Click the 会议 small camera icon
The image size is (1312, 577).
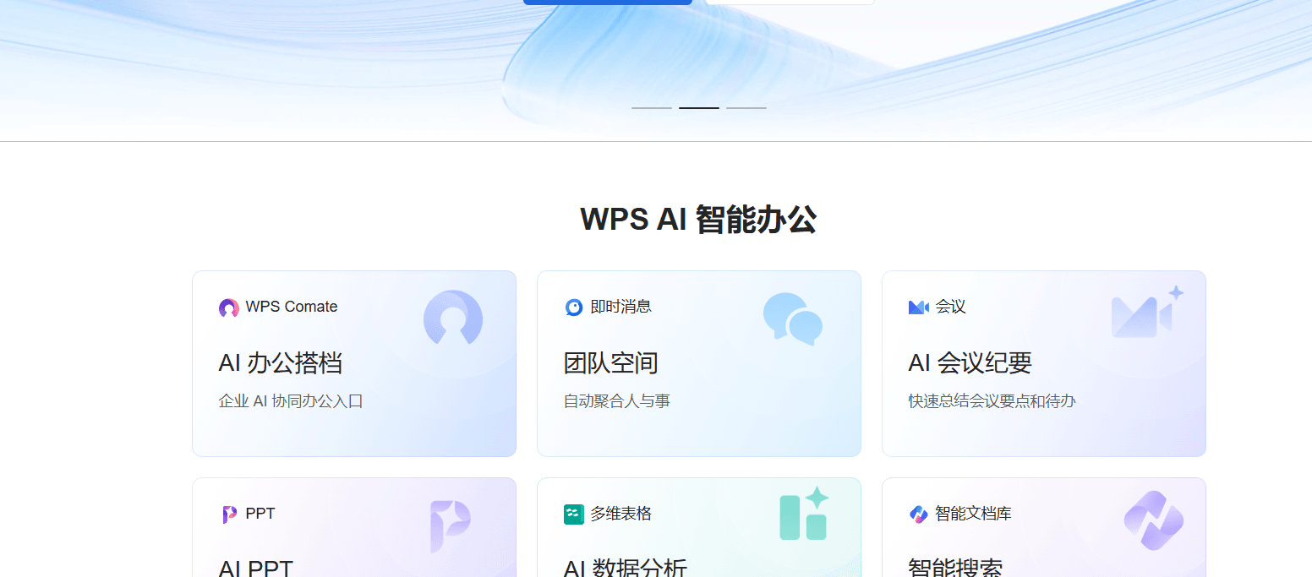coord(919,307)
